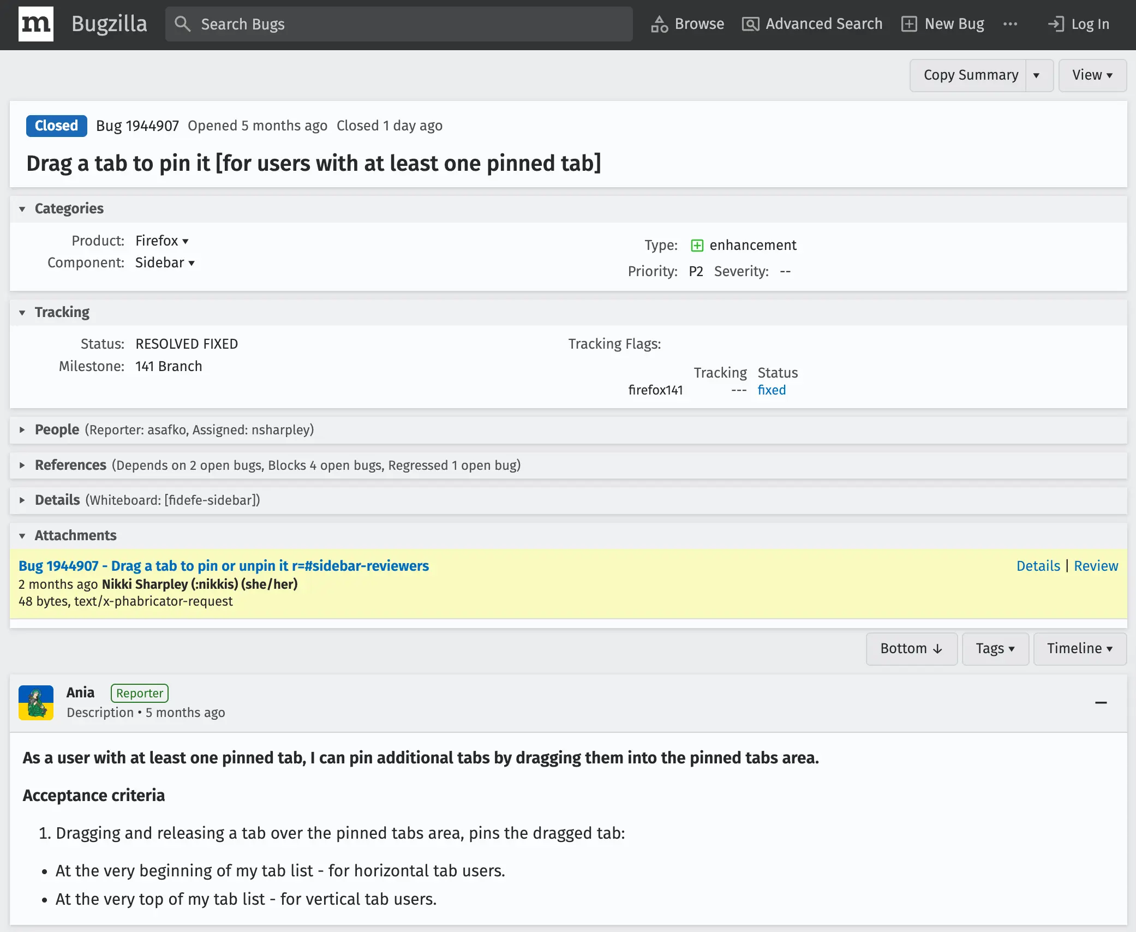This screenshot has height=932, width=1136.
Task: Click attachment Review link
Action: 1096,566
